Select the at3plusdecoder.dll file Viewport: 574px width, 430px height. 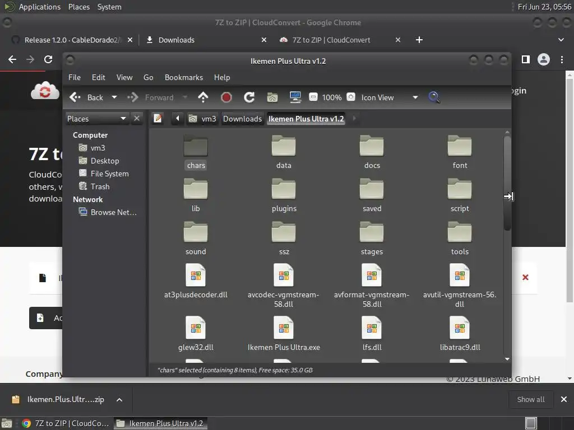pos(196,281)
